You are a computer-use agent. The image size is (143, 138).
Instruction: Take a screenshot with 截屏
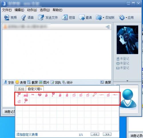pos(32,82)
